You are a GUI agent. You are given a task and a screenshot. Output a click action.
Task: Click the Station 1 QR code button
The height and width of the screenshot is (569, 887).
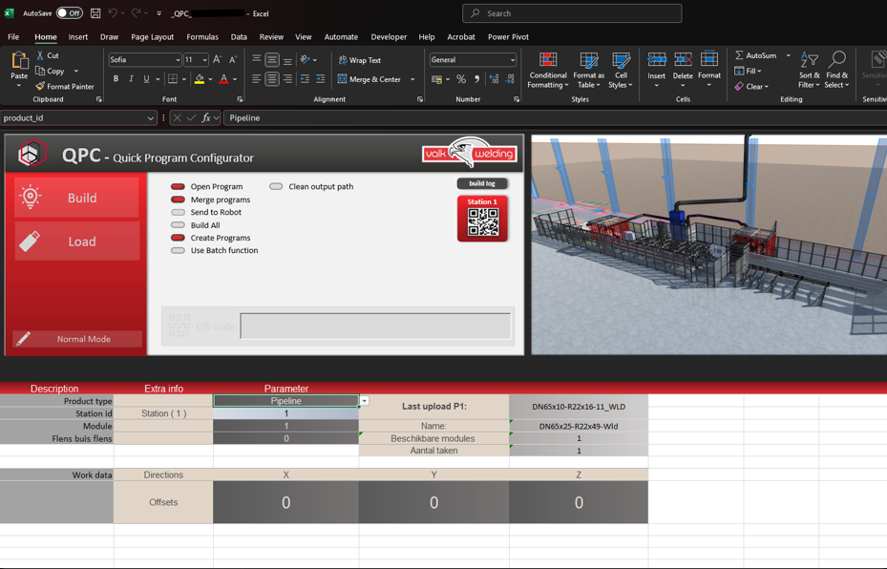coord(482,219)
